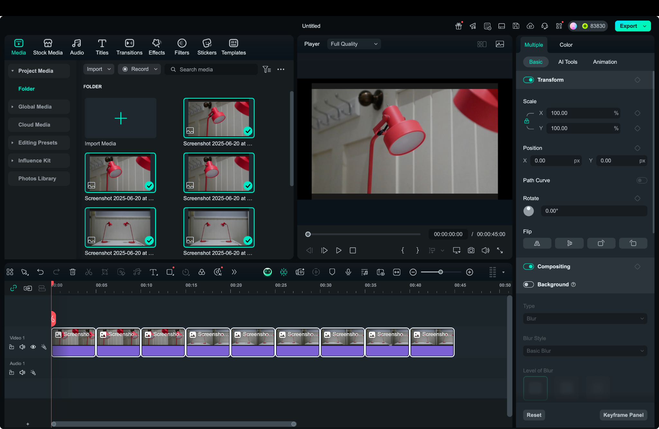Select the text tool in timeline toolbar
Viewport: 659px width, 429px height.
[154, 272]
